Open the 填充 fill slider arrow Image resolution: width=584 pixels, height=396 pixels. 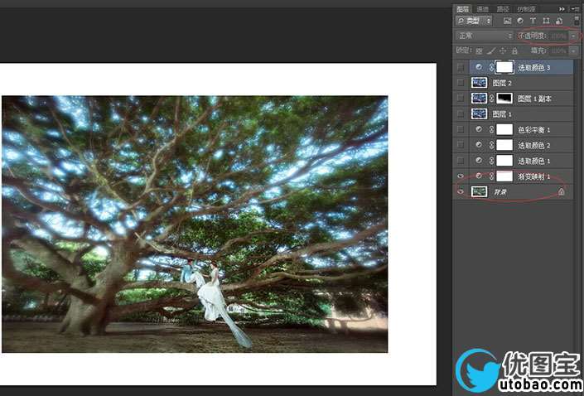[x=573, y=51]
